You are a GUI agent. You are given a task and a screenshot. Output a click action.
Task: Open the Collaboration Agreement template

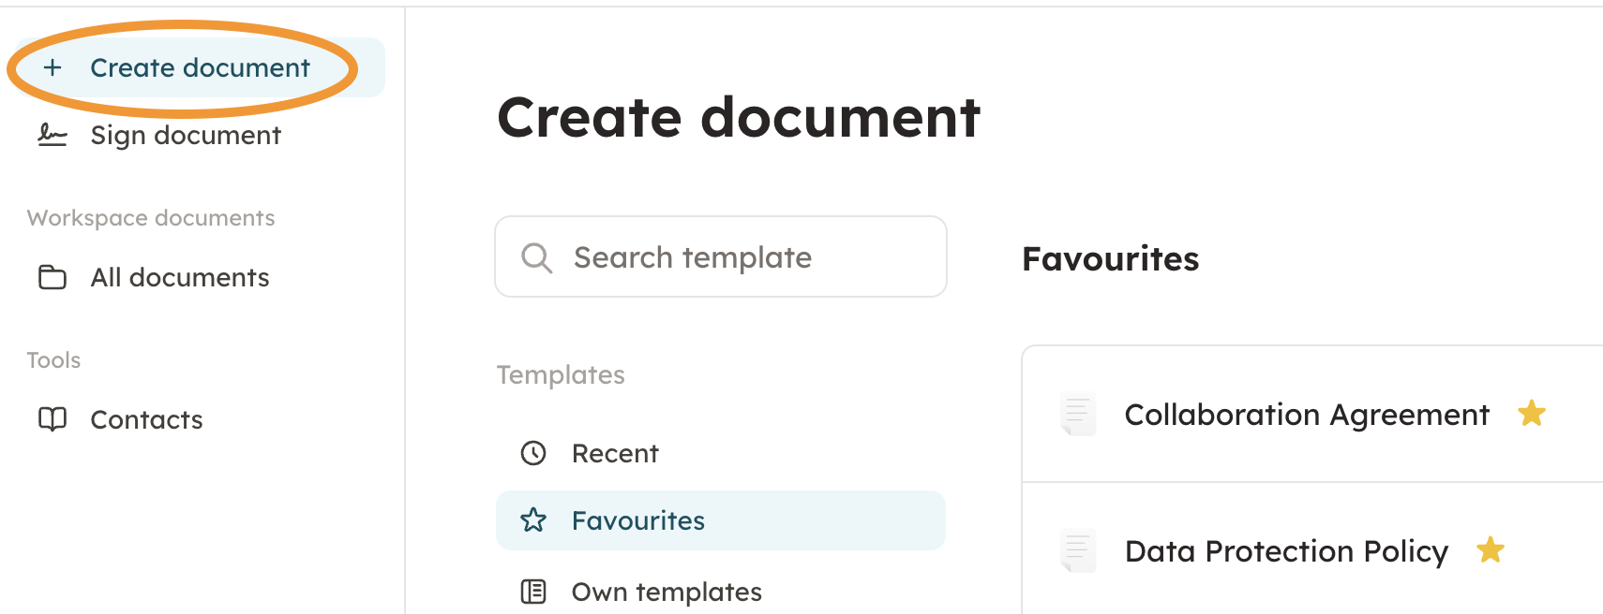pos(1306,415)
